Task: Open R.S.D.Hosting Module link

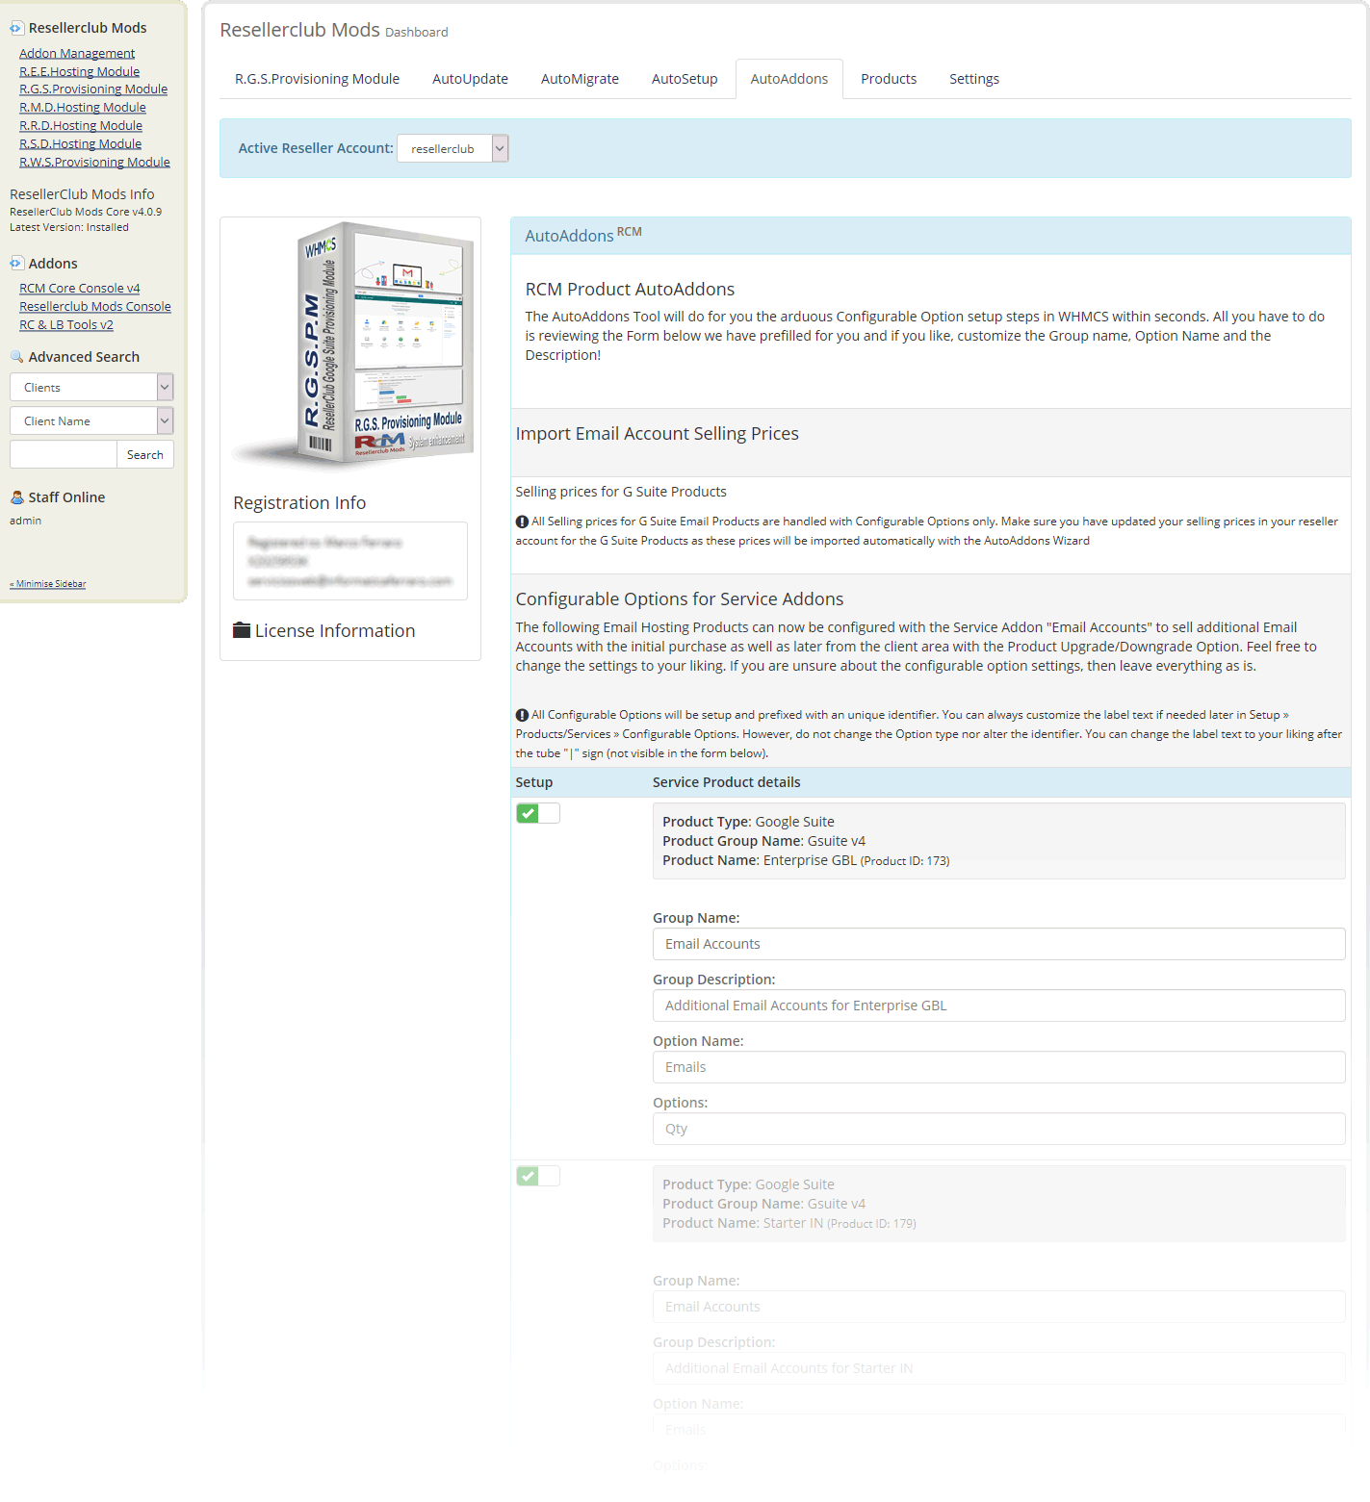Action: 81,143
